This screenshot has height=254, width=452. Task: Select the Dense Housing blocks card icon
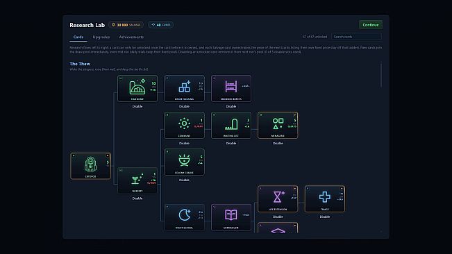coord(185,86)
